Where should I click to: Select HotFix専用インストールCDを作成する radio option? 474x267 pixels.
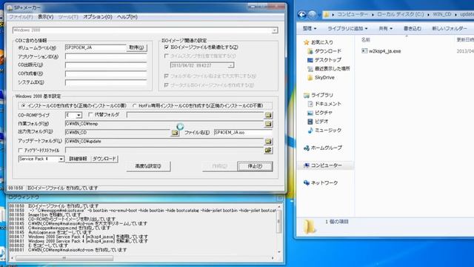[135, 105]
